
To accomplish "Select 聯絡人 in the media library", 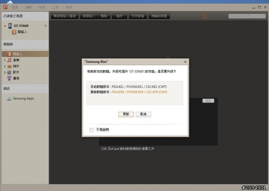I will tap(25, 54).
